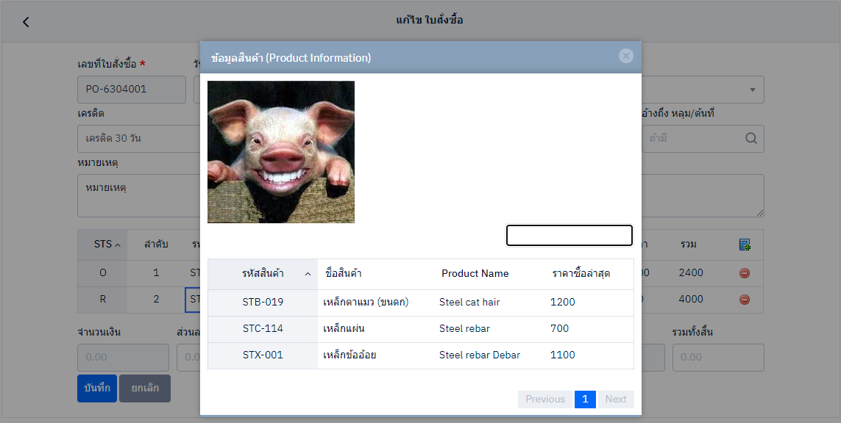
Task: Sort by product code column arrow
Action: click(x=307, y=274)
